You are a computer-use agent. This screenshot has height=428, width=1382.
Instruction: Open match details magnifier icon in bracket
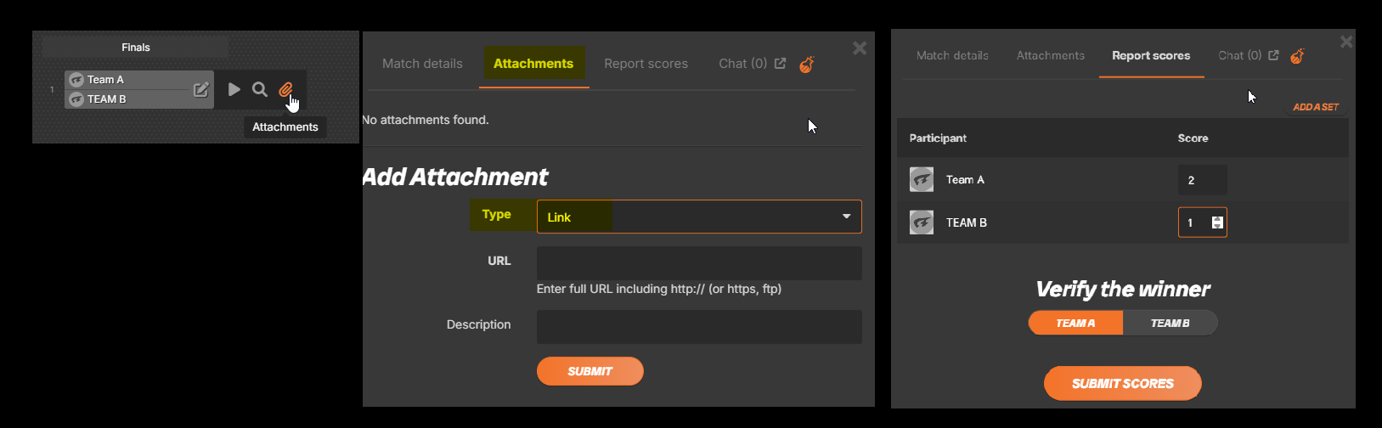(x=260, y=89)
